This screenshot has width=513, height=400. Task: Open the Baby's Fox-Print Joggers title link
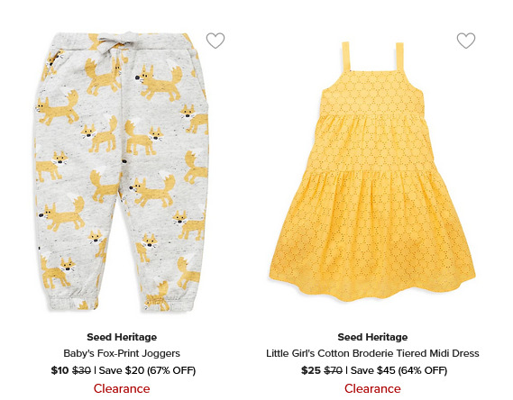point(122,353)
